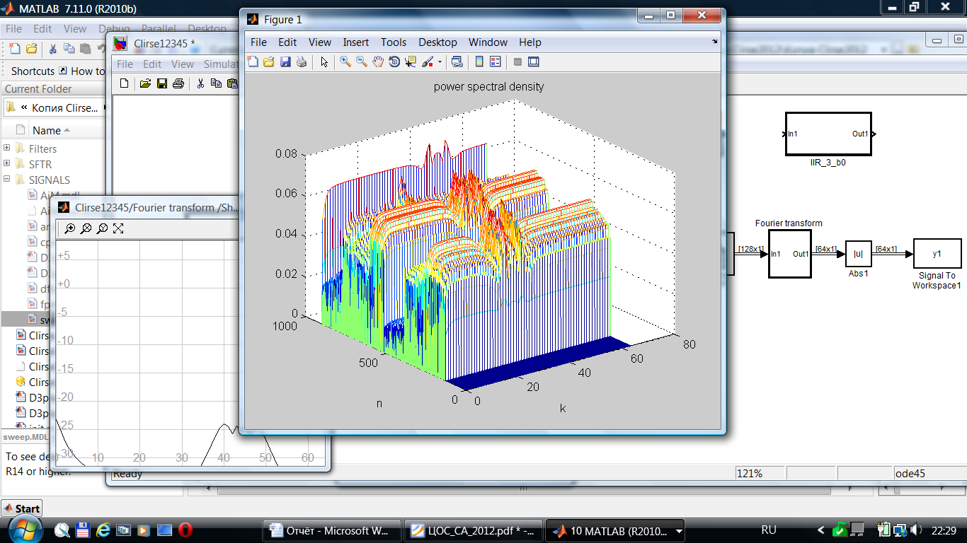The height and width of the screenshot is (543, 967).
Task: Create a new model in Clirse12345 toolbar
Action: point(124,83)
